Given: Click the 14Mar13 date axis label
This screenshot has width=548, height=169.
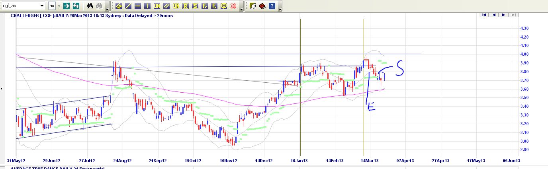Looking at the screenshot, I should [x=370, y=161].
